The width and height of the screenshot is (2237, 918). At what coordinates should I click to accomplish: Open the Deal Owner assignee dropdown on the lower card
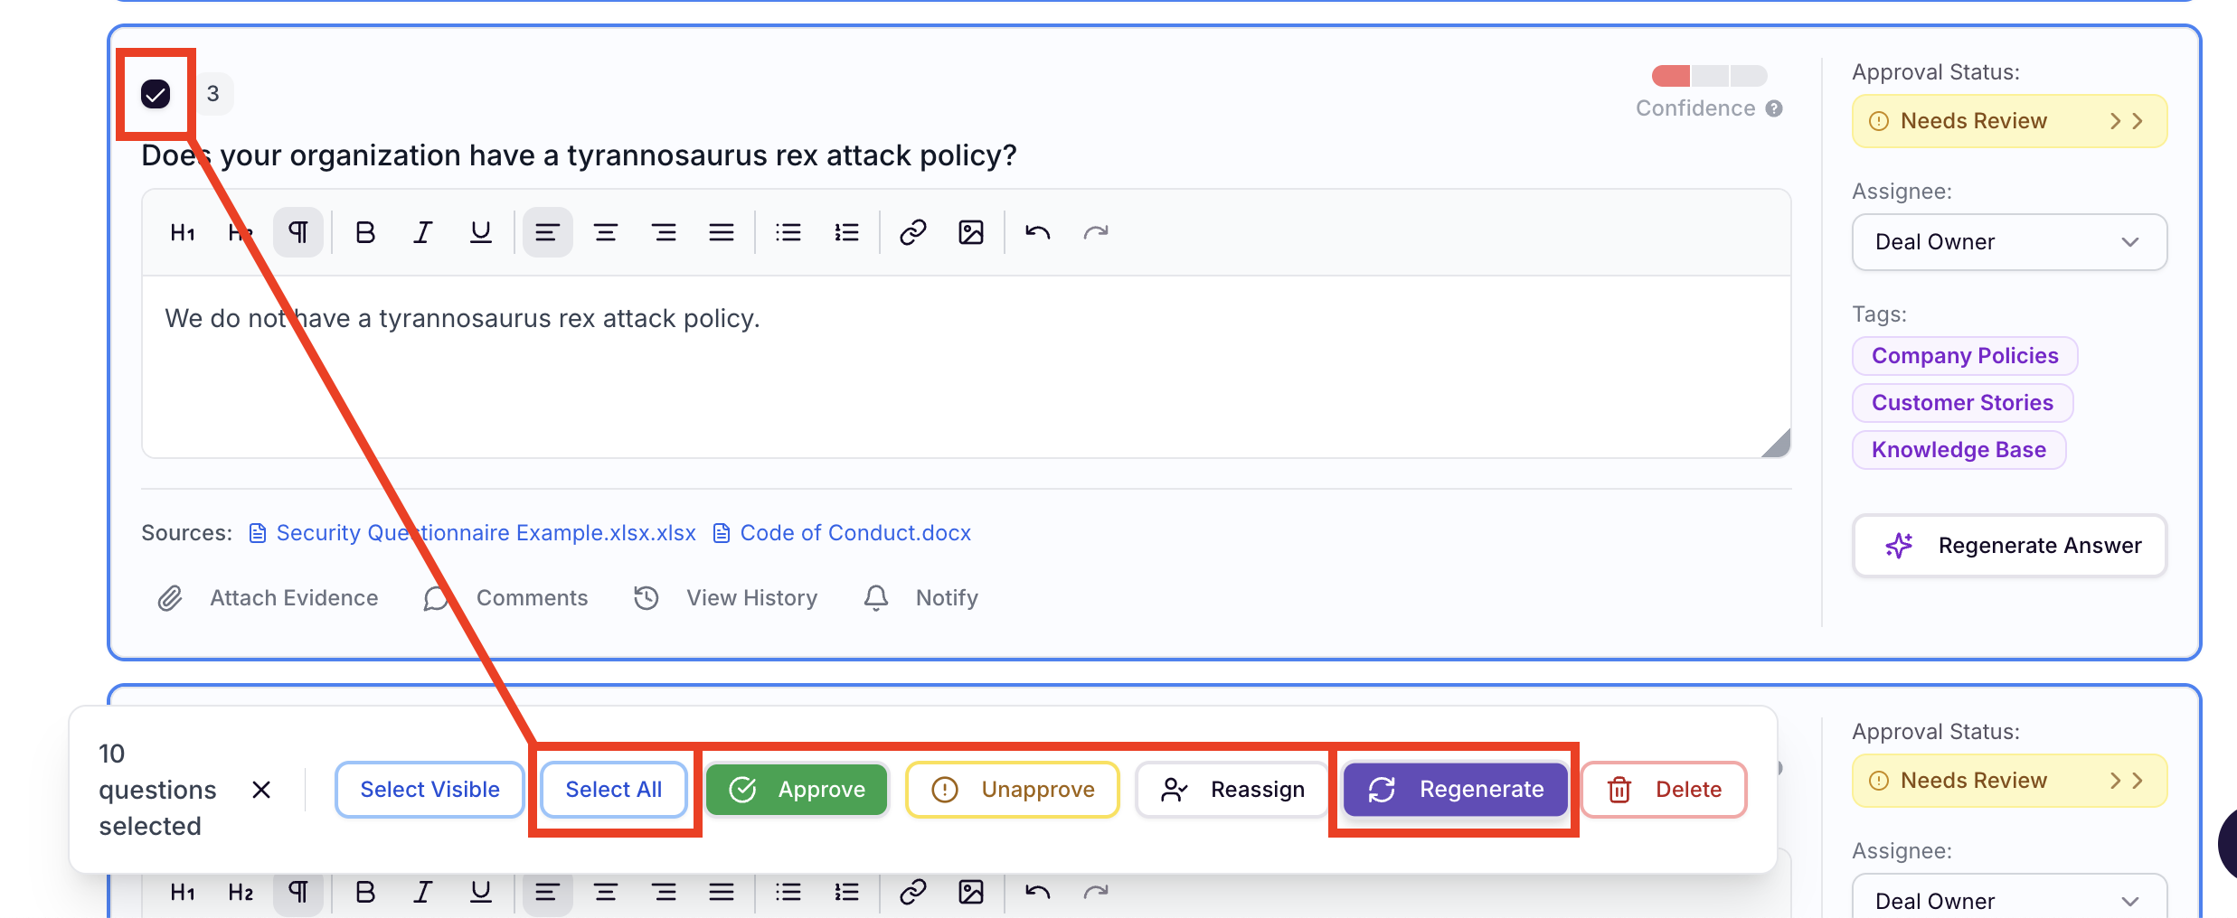pyautogui.click(x=2009, y=896)
